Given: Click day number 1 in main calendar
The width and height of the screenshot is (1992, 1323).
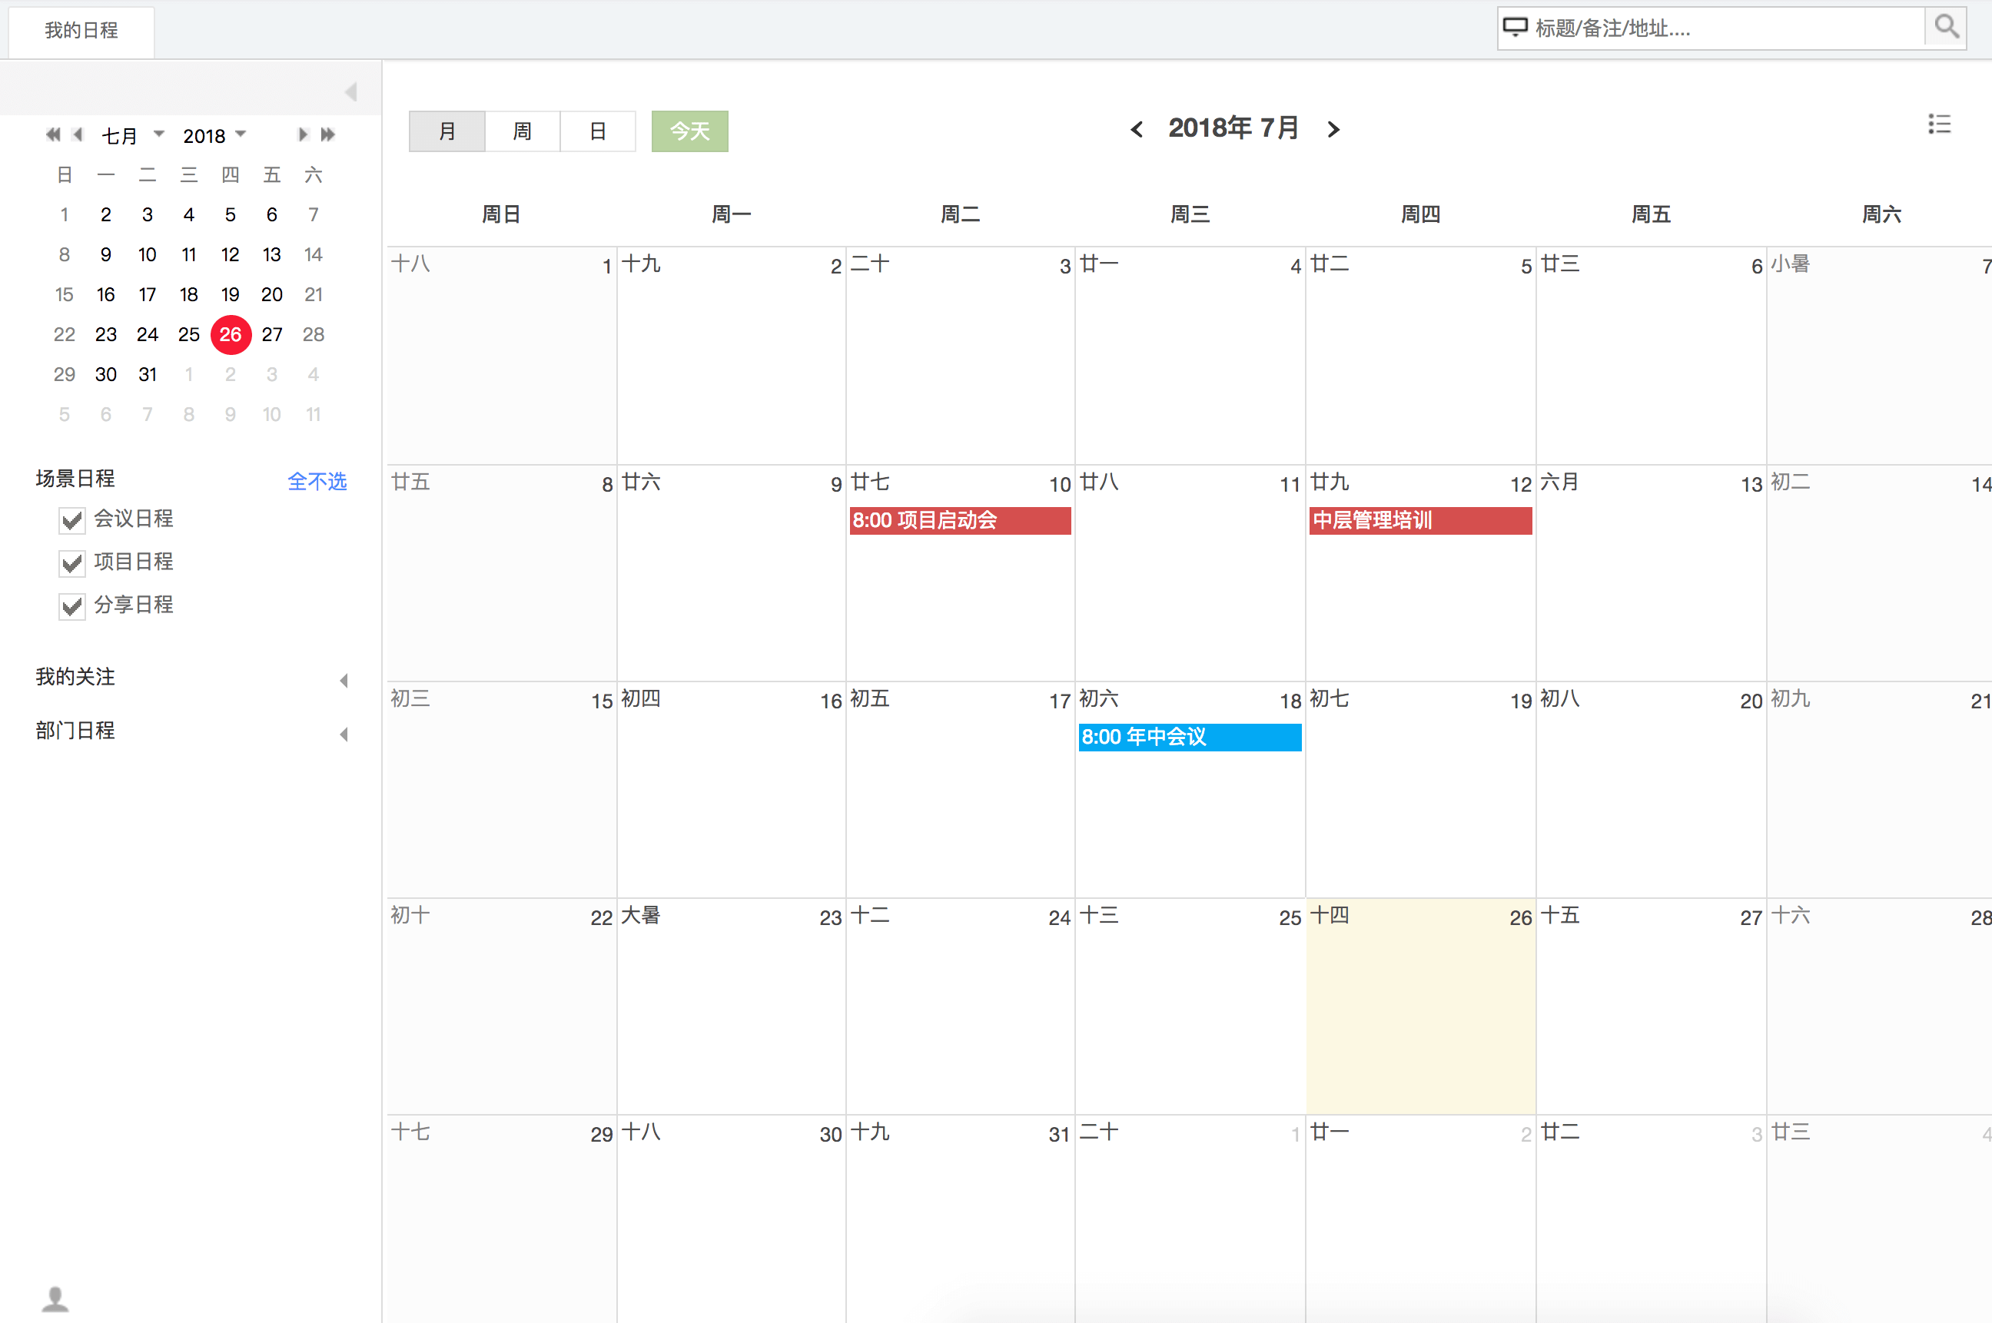Looking at the screenshot, I should coord(607,267).
